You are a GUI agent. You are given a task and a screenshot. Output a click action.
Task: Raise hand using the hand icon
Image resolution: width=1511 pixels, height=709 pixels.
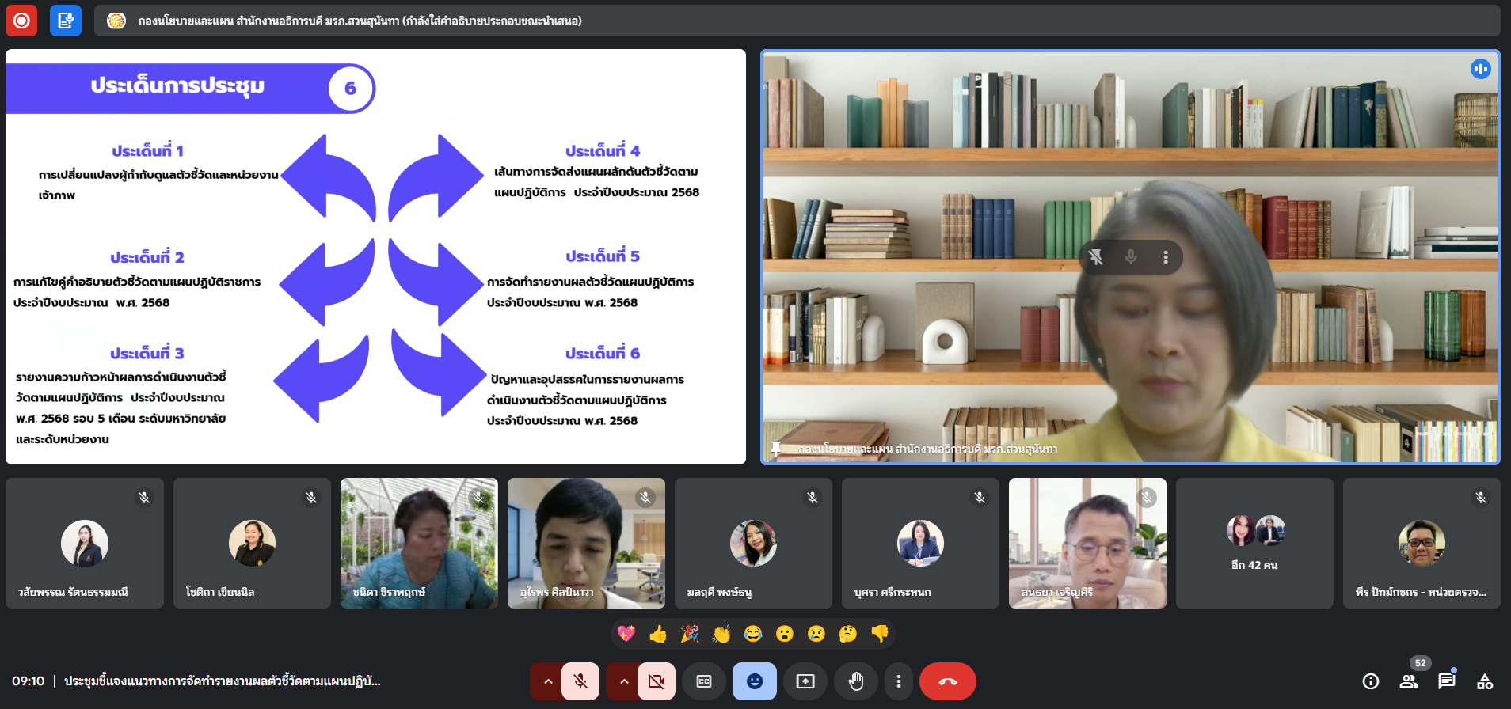tap(856, 681)
